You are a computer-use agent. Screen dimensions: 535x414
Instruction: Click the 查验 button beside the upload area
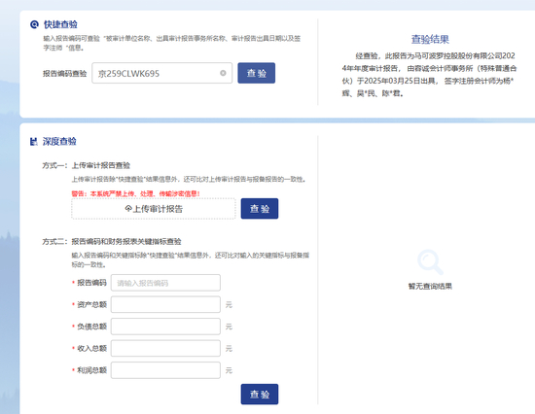coord(260,209)
